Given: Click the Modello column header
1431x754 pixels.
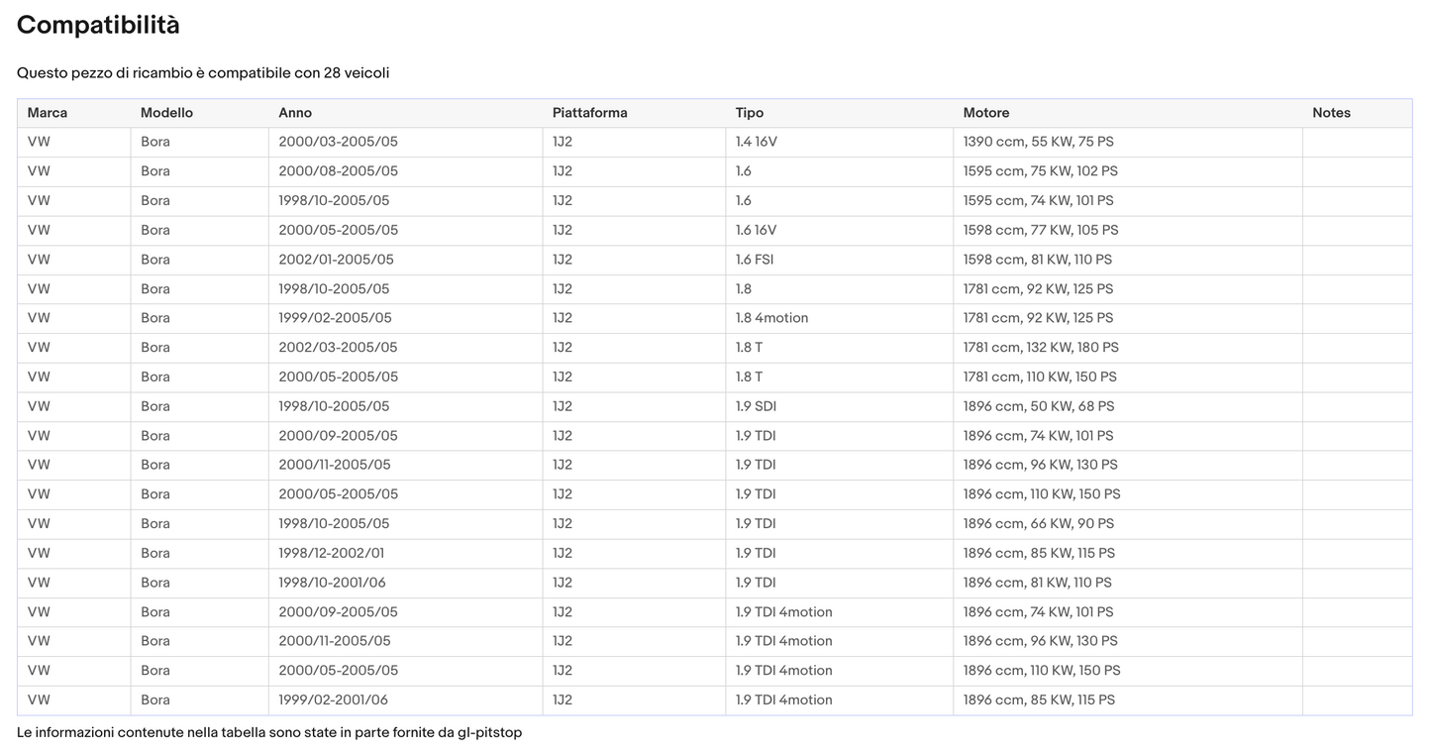Looking at the screenshot, I should [166, 113].
